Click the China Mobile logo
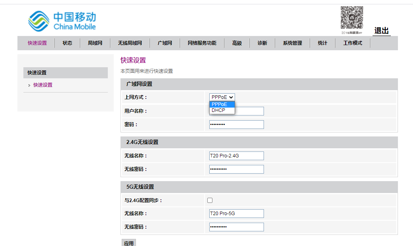 point(62,21)
